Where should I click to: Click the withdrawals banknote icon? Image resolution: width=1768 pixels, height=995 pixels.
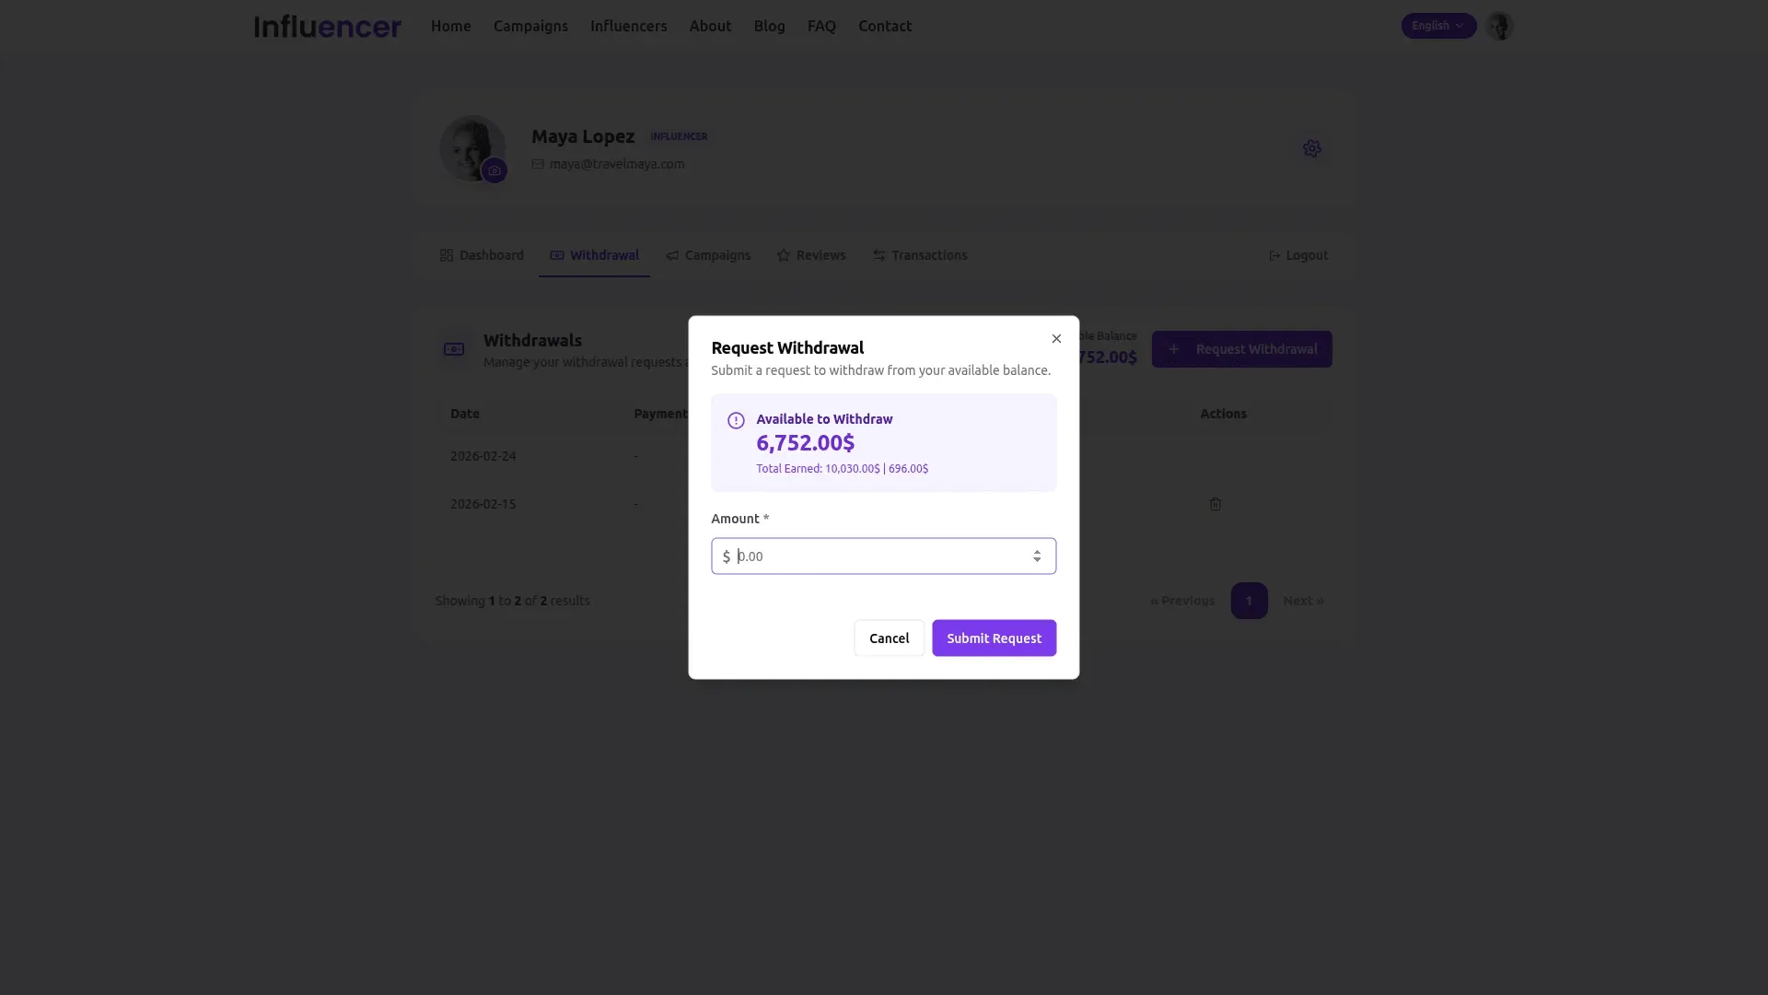pos(454,349)
